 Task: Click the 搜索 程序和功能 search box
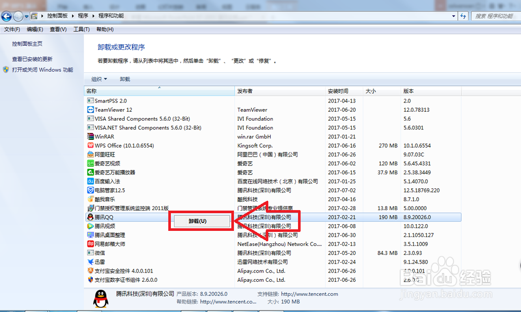point(496,16)
